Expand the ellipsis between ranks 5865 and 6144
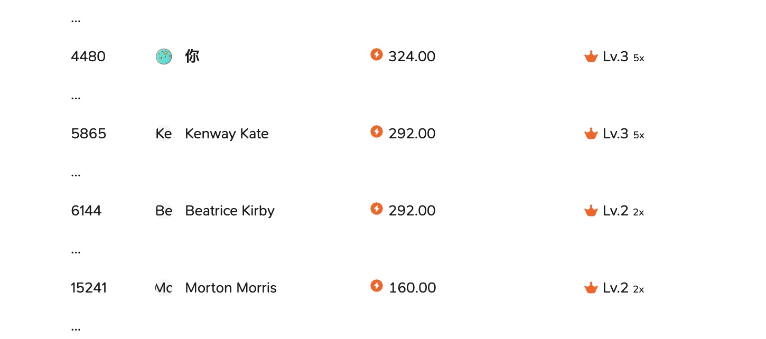 click(76, 175)
